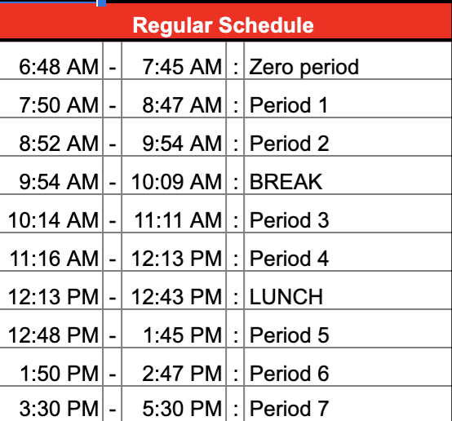Screen dimensions: 452x421
Task: Click the 6:48 AM start time cell
Action: 51,60
